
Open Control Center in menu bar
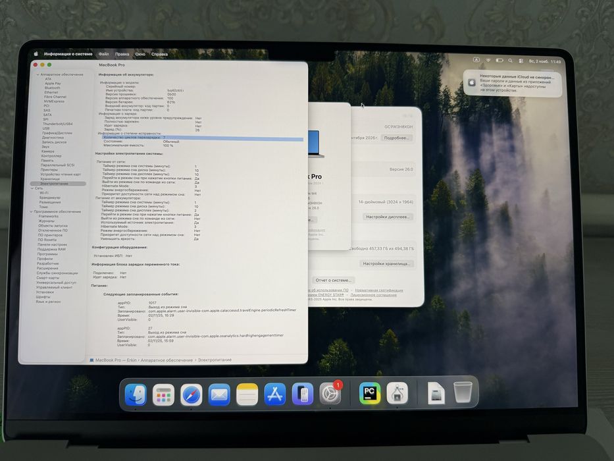coord(521,61)
